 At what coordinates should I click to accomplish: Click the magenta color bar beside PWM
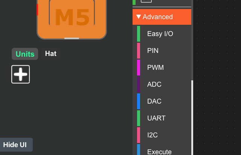[x=139, y=68]
